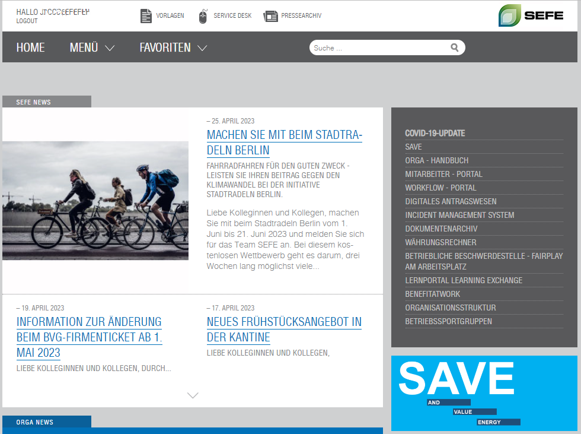Open Dokumentenarchiv sidebar link

441,229
